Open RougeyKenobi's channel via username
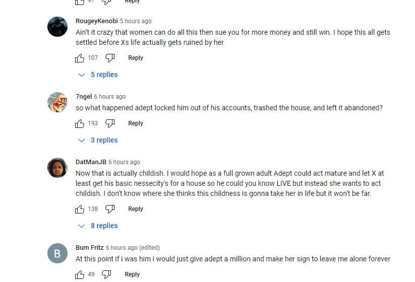The image size is (415, 282). point(96,21)
